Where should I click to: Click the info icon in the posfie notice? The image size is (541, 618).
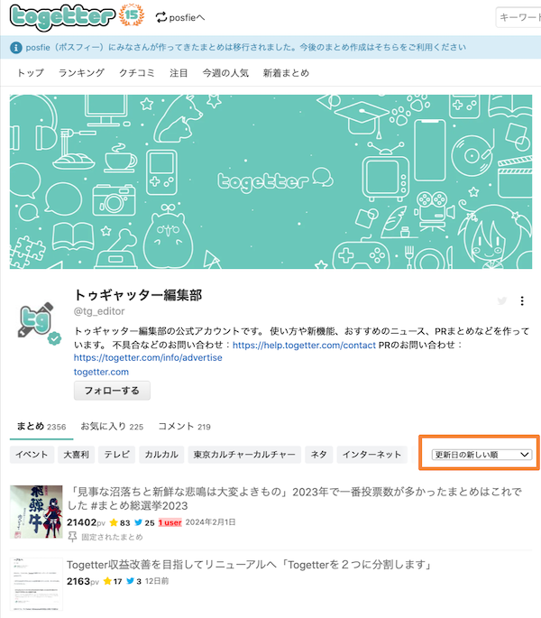point(16,48)
